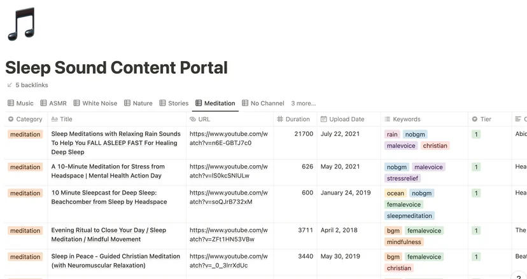Select the Nature view tab
This screenshot has width=527, height=279.
point(138,103)
